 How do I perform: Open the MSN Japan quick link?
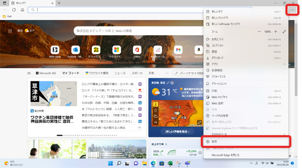(x=55, y=52)
